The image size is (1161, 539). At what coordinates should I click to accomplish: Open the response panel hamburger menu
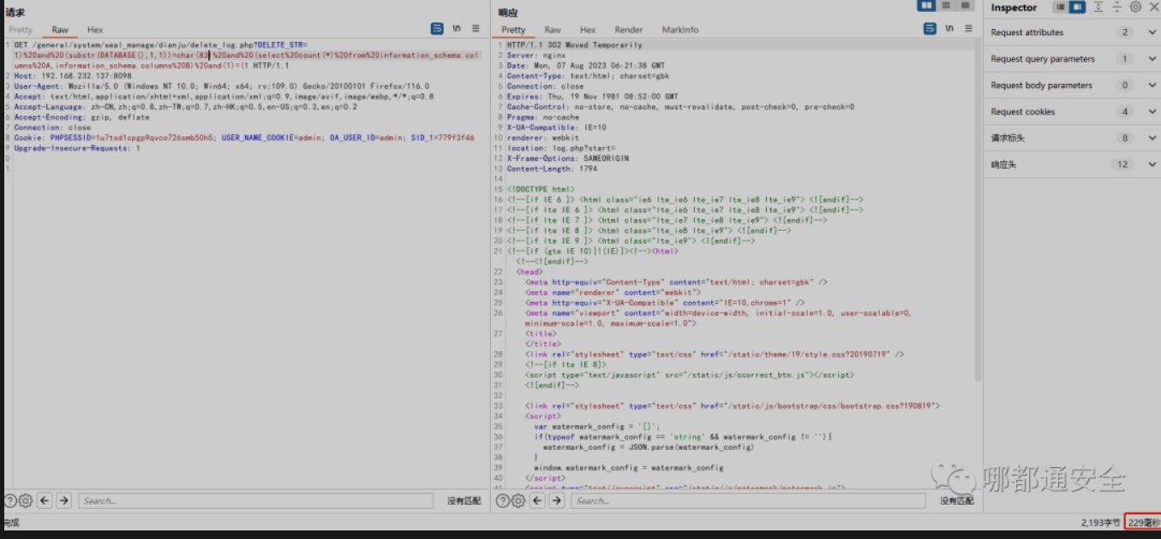pos(968,29)
